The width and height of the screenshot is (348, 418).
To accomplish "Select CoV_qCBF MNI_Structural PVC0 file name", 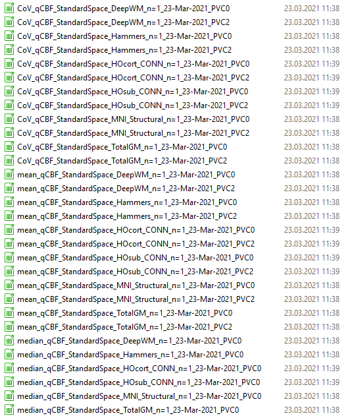I will tap(134, 119).
